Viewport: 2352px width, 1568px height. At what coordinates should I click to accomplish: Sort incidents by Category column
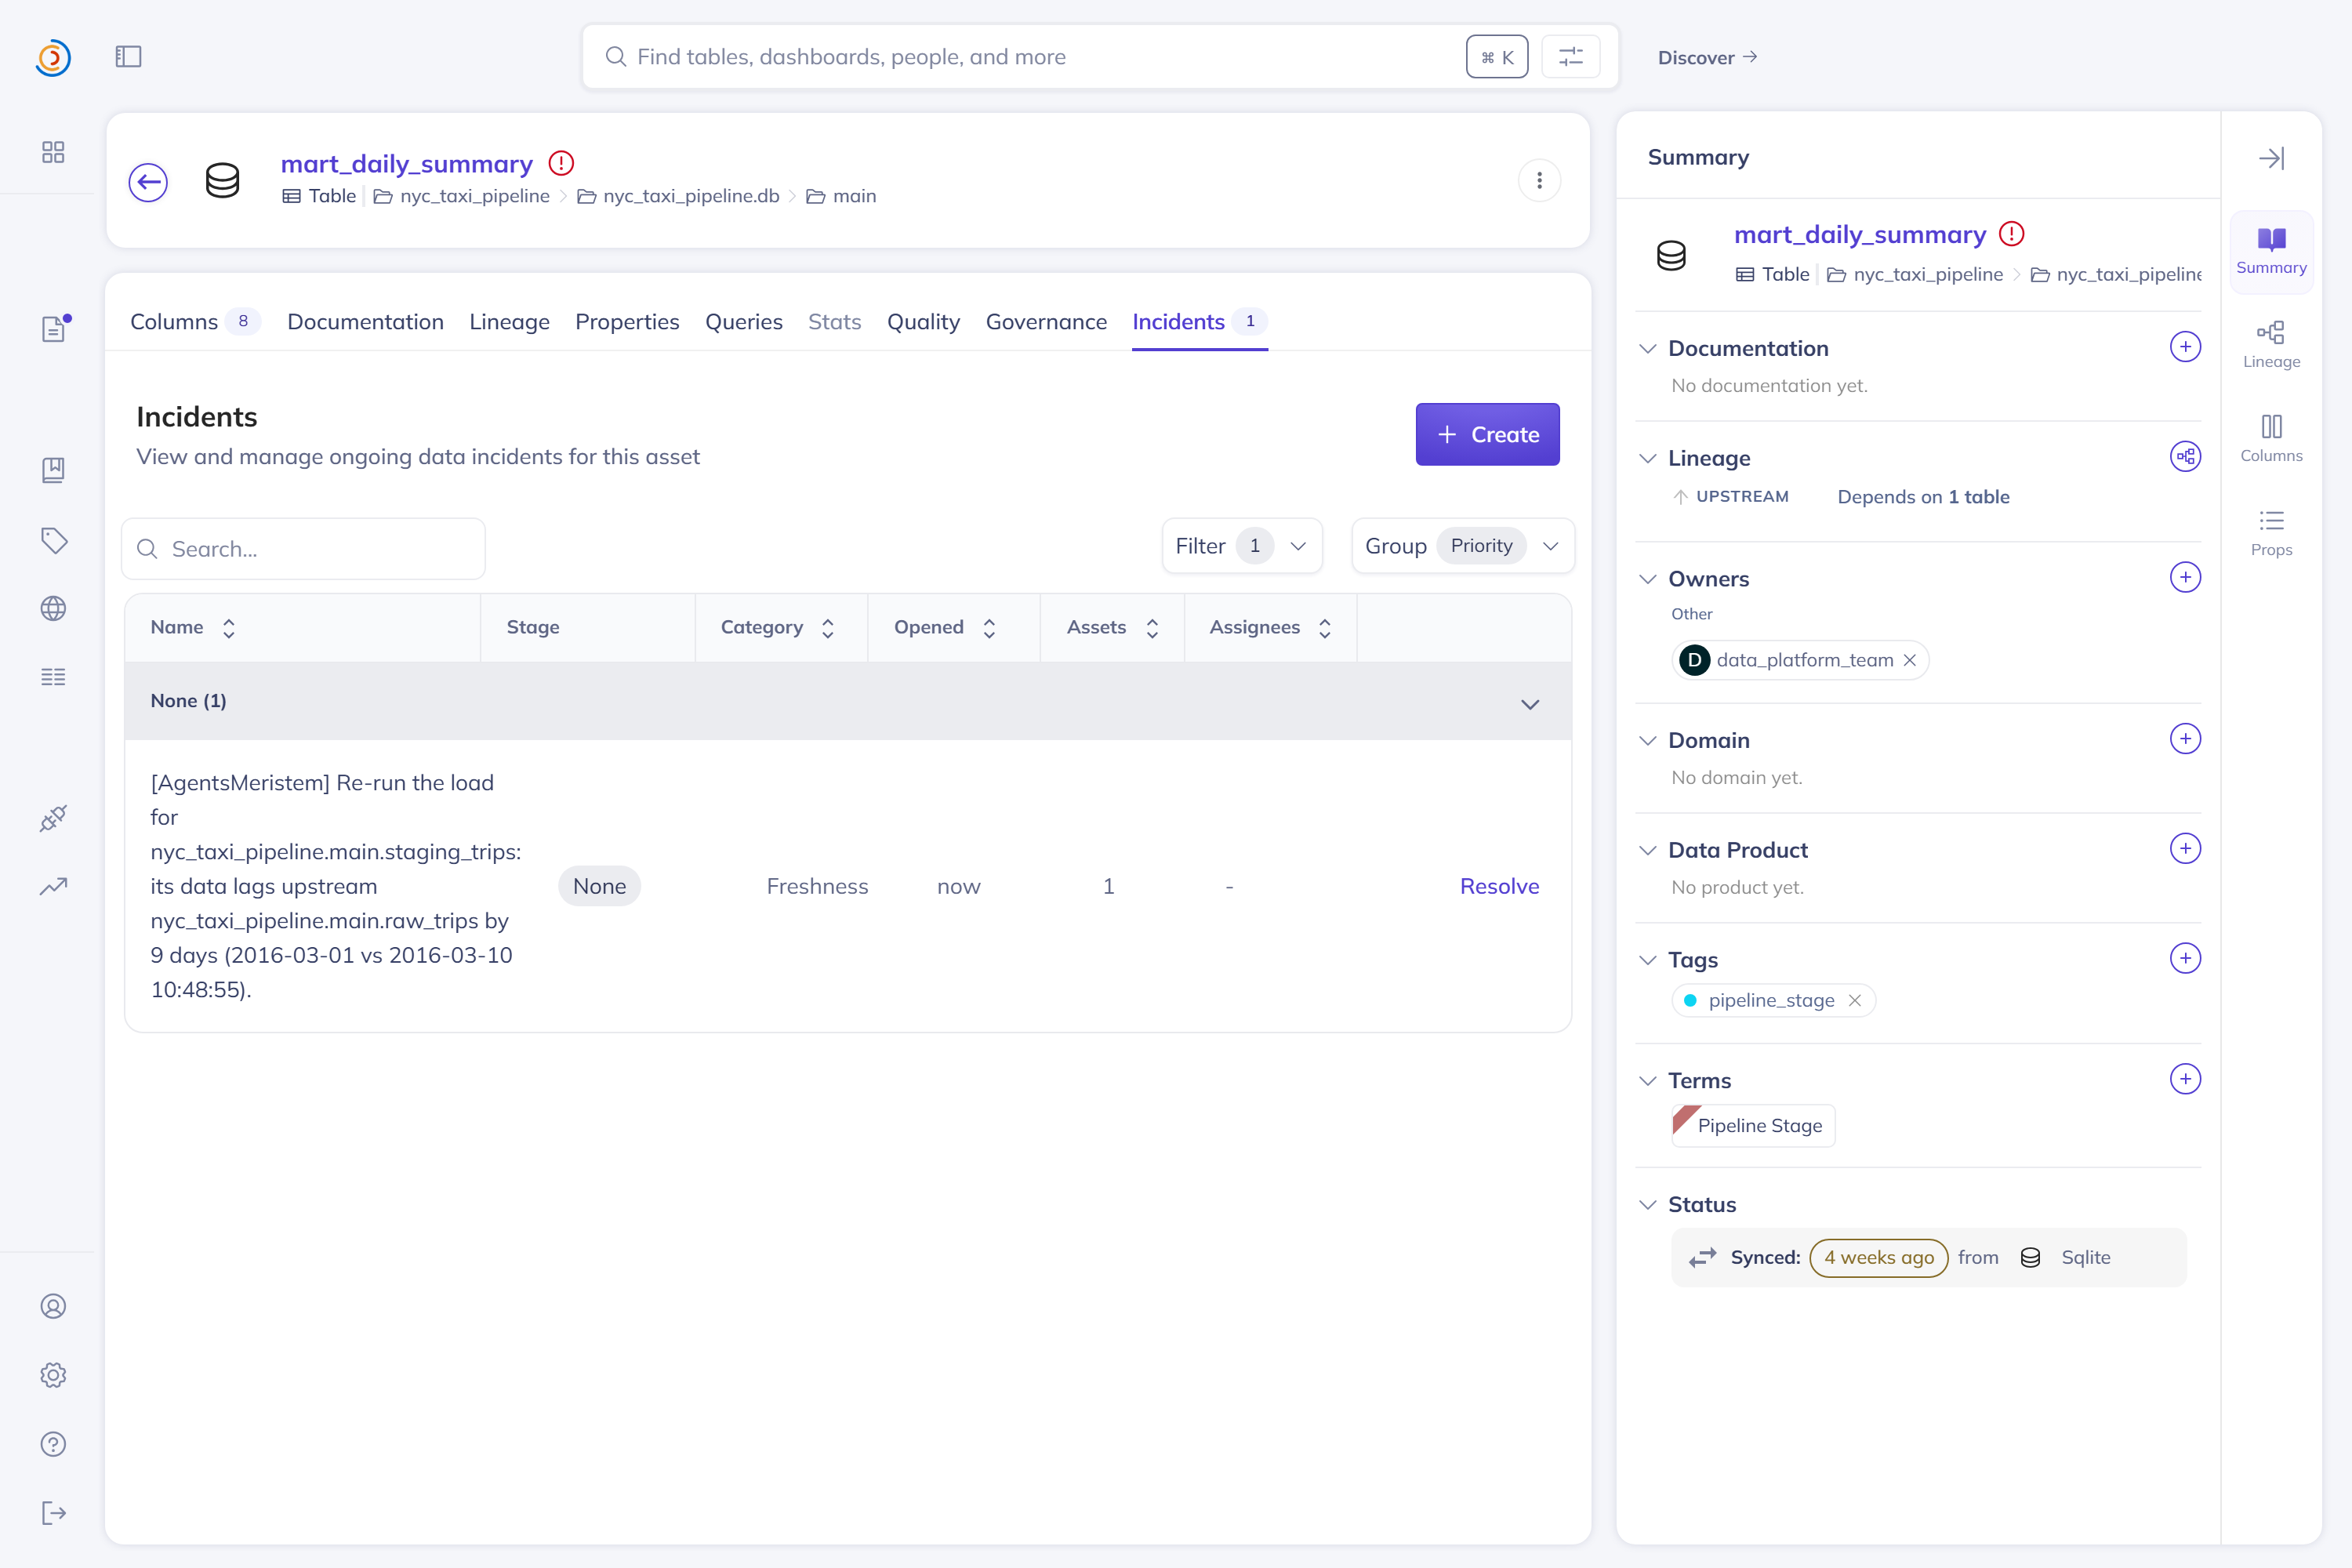[x=828, y=628]
